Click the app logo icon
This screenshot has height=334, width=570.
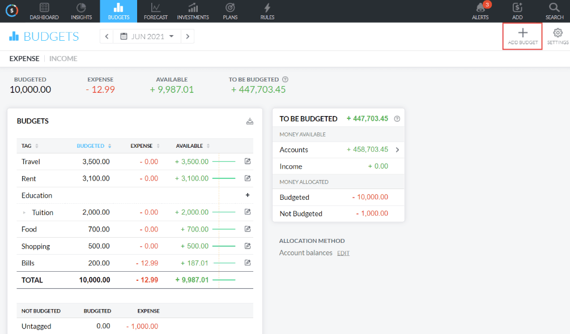pyautogui.click(x=12, y=11)
